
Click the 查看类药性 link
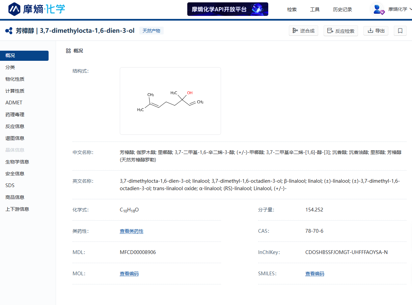[x=132, y=231]
